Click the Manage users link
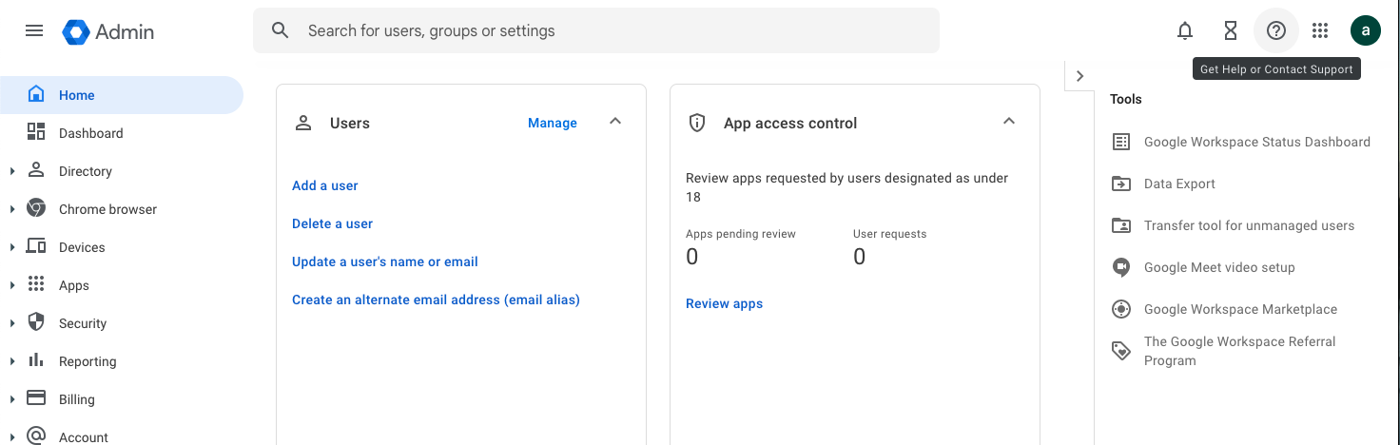 tap(552, 123)
